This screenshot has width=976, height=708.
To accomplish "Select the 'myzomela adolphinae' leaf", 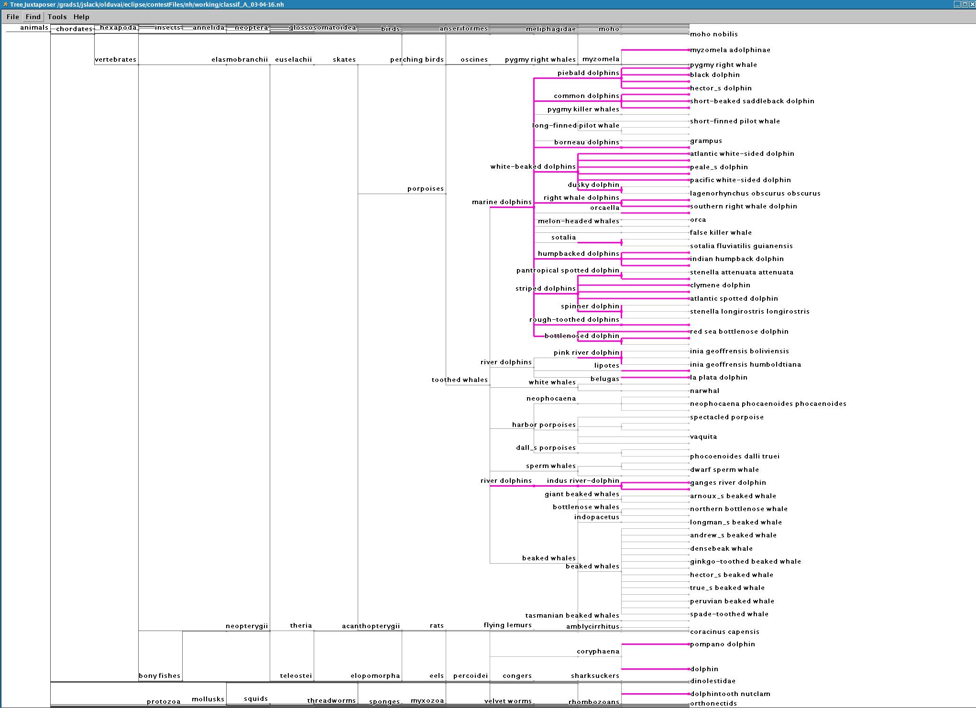I will tap(730, 50).
